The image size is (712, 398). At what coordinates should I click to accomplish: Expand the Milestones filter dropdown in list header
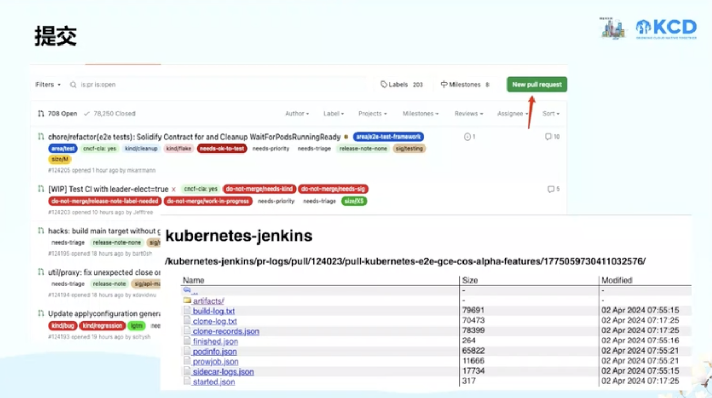coord(420,113)
